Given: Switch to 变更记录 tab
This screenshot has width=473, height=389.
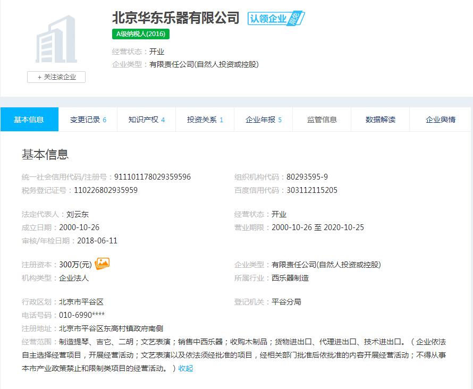Looking at the screenshot, I should pyautogui.click(x=88, y=120).
